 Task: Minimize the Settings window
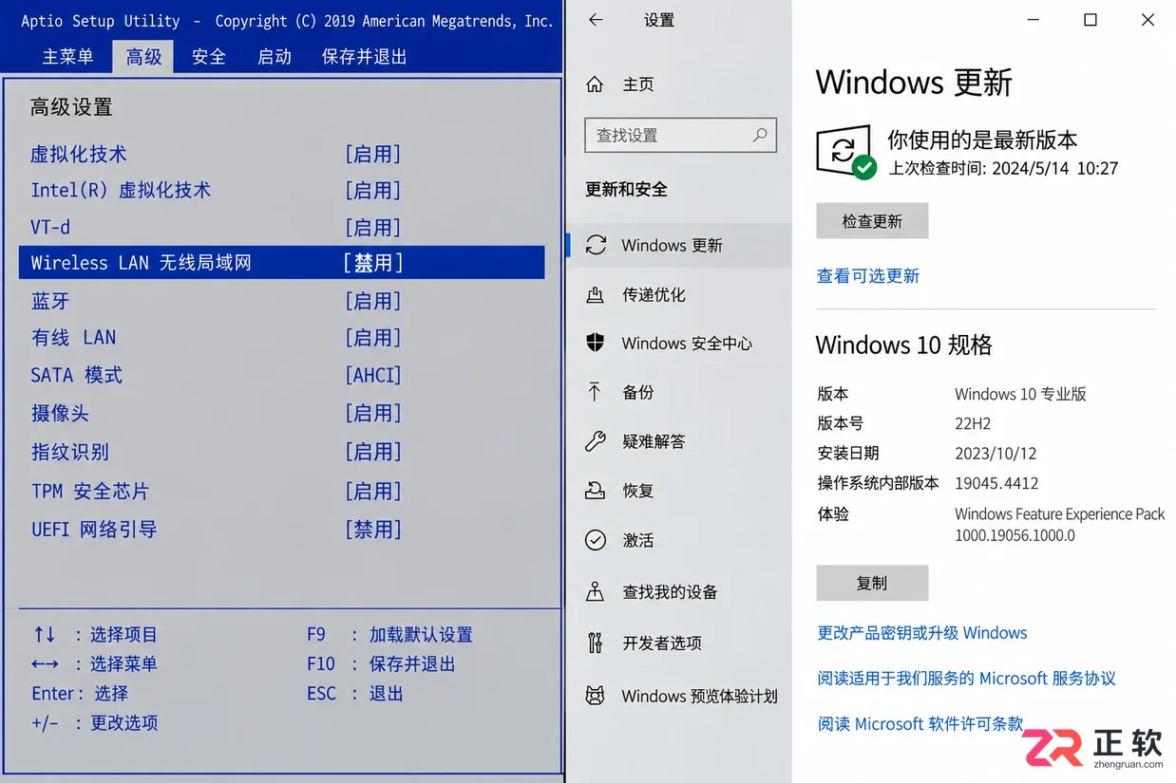tap(1034, 20)
